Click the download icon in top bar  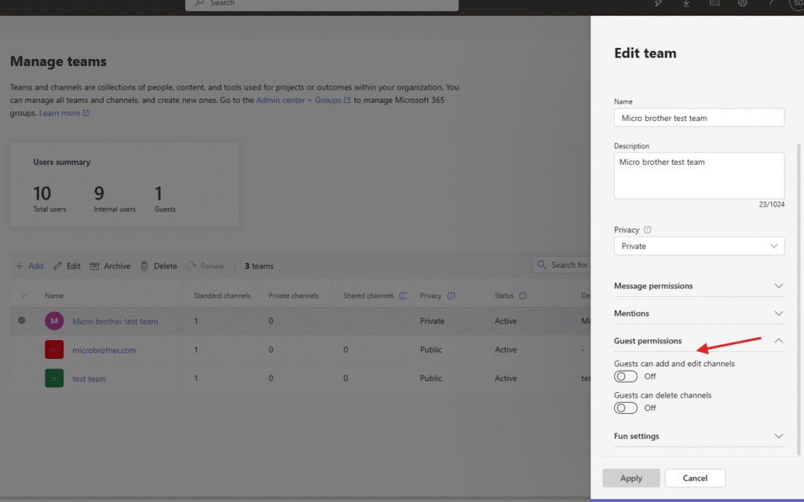tap(686, 3)
